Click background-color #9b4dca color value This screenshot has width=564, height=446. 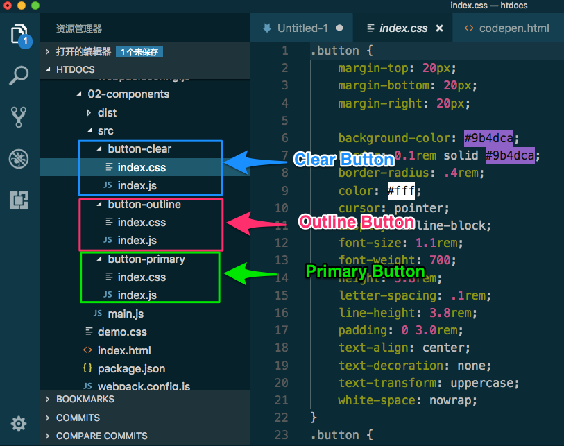coord(488,138)
